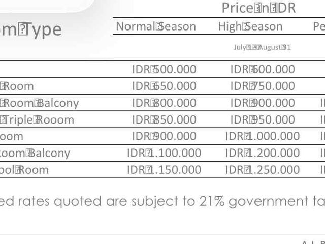Viewport: 325px width, 244px height.
Task: Select the IDR 1.100.000 normal season price
Action: tap(164, 153)
